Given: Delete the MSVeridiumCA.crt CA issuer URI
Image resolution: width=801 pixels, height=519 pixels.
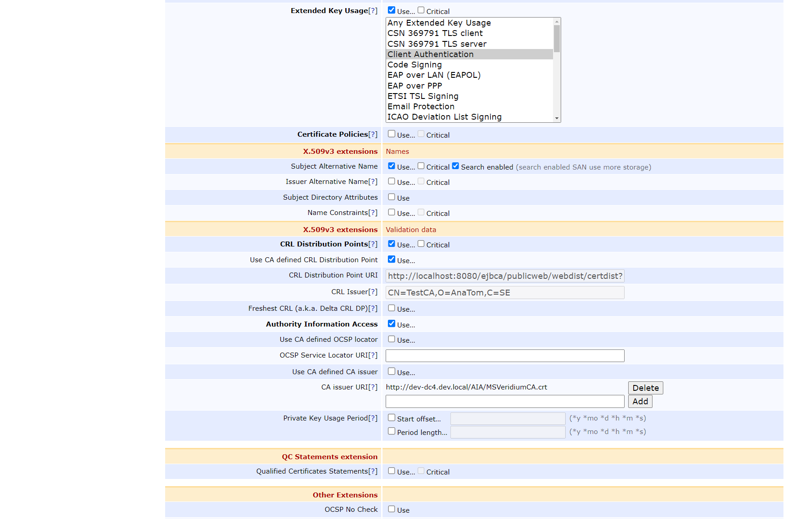Looking at the screenshot, I should pyautogui.click(x=645, y=388).
